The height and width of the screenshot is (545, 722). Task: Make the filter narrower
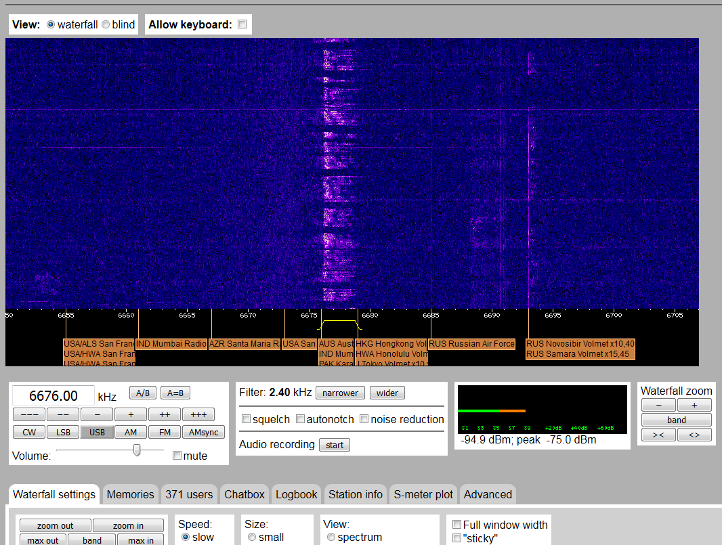(340, 393)
